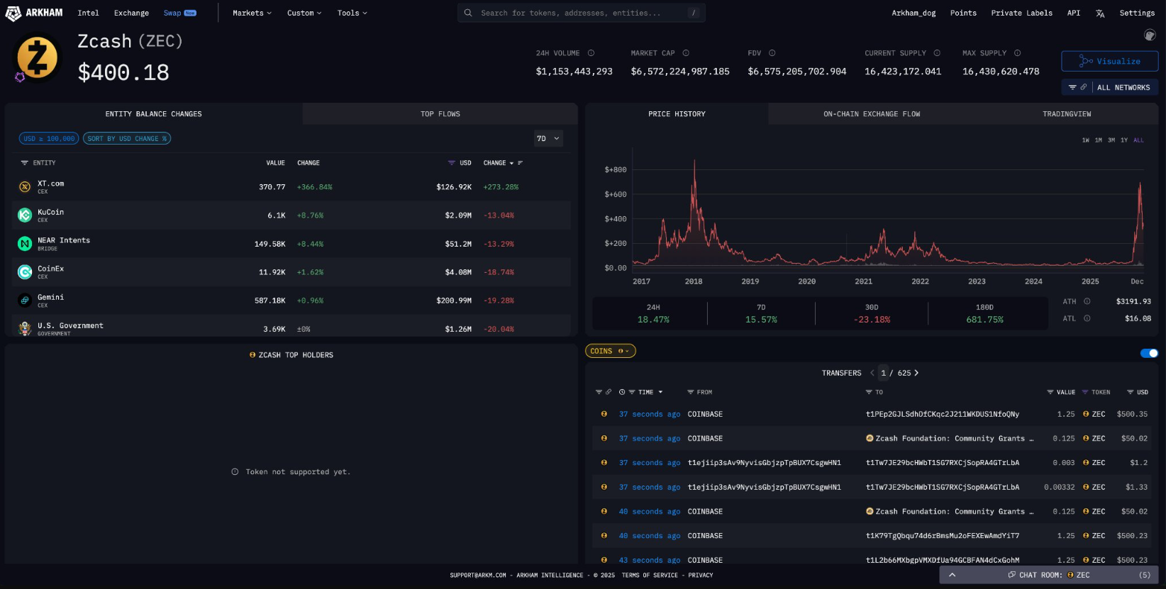Open the Coins filter dropdown
The height and width of the screenshot is (589, 1166).
[x=610, y=351]
